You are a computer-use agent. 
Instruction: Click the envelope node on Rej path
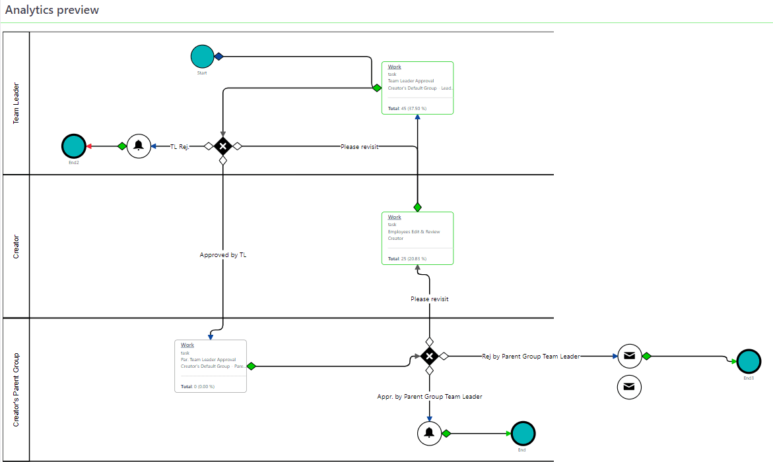tap(629, 356)
